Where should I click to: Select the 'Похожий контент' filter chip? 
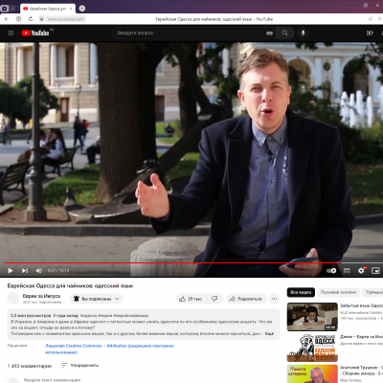click(338, 292)
